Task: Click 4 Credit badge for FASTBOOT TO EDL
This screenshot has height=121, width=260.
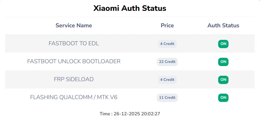Action: [x=167, y=44]
